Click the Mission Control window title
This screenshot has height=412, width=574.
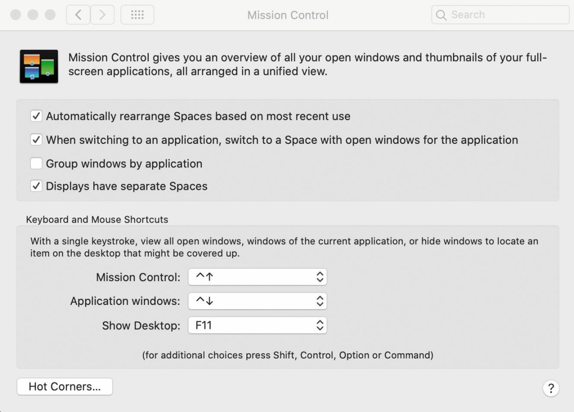click(288, 15)
